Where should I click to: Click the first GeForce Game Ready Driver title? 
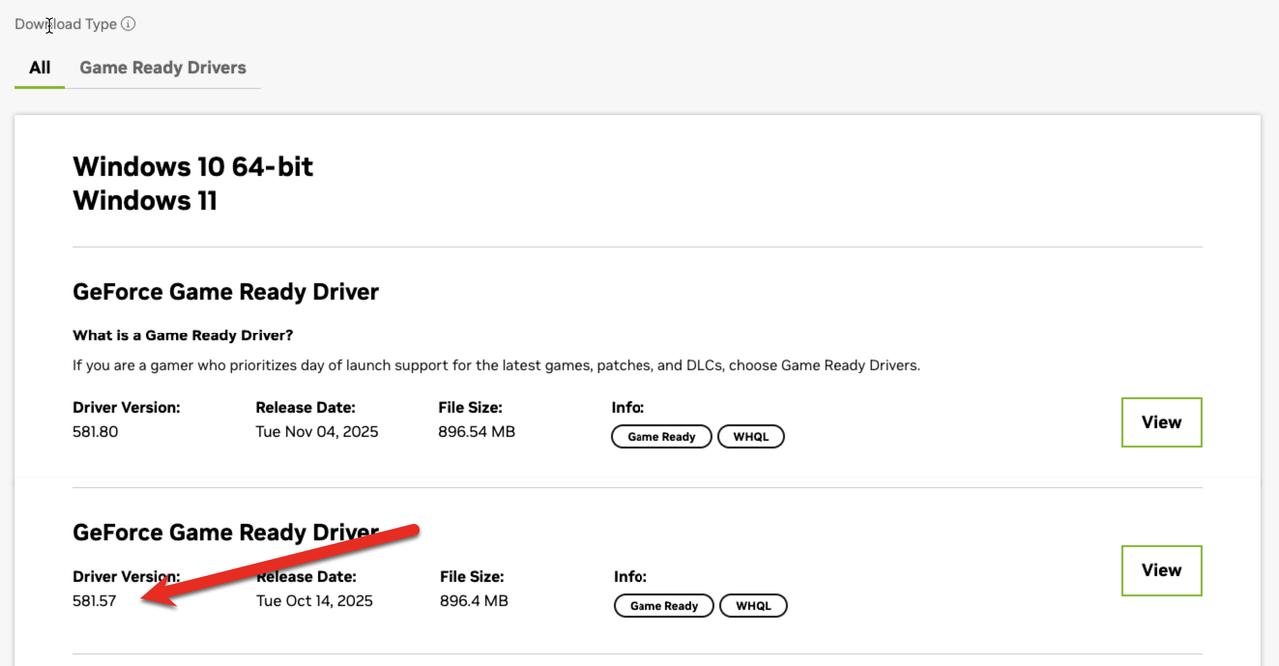226,292
